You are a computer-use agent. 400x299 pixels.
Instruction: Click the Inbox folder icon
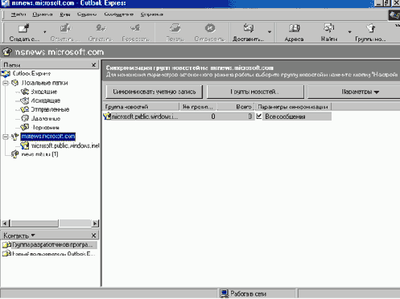[x=25, y=92]
